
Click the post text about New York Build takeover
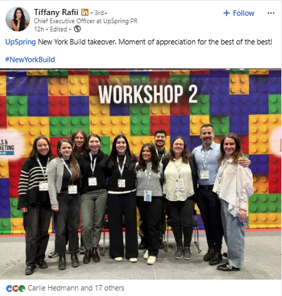pos(155,42)
